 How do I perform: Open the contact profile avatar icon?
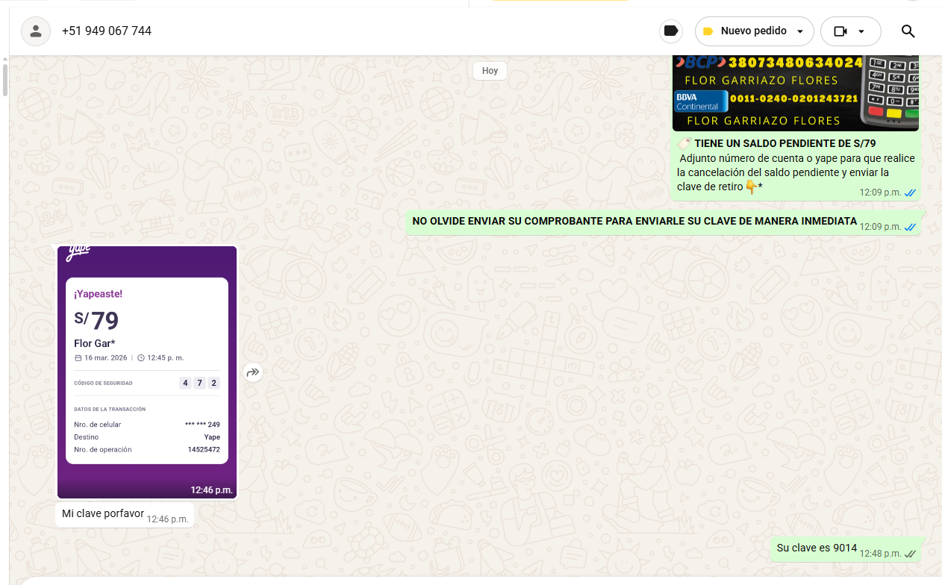click(x=36, y=31)
